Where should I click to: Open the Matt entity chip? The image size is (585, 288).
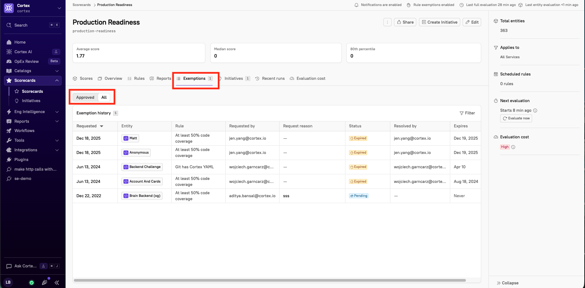(130, 138)
